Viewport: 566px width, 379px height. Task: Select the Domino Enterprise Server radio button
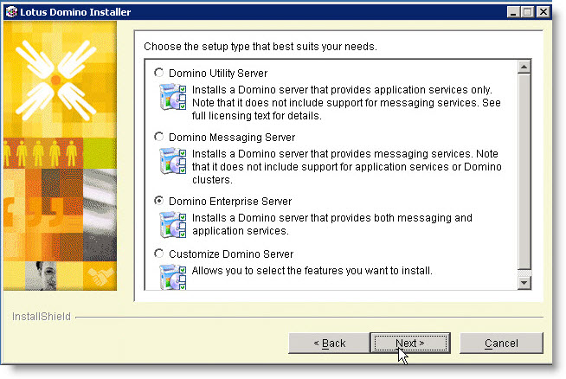click(x=158, y=201)
